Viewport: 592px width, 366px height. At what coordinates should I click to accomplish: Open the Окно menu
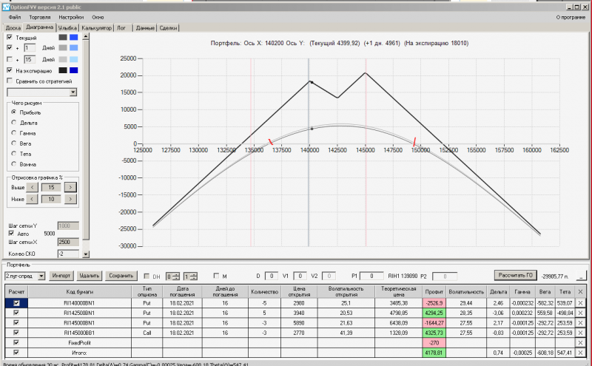click(x=98, y=17)
